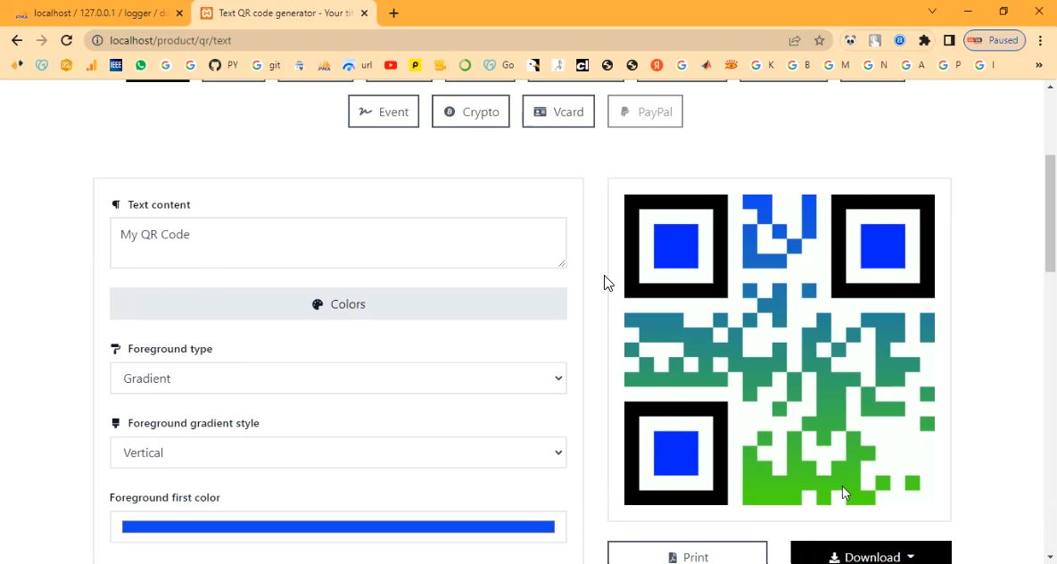
Task: Open the Google A bookmark
Action: 912,65
